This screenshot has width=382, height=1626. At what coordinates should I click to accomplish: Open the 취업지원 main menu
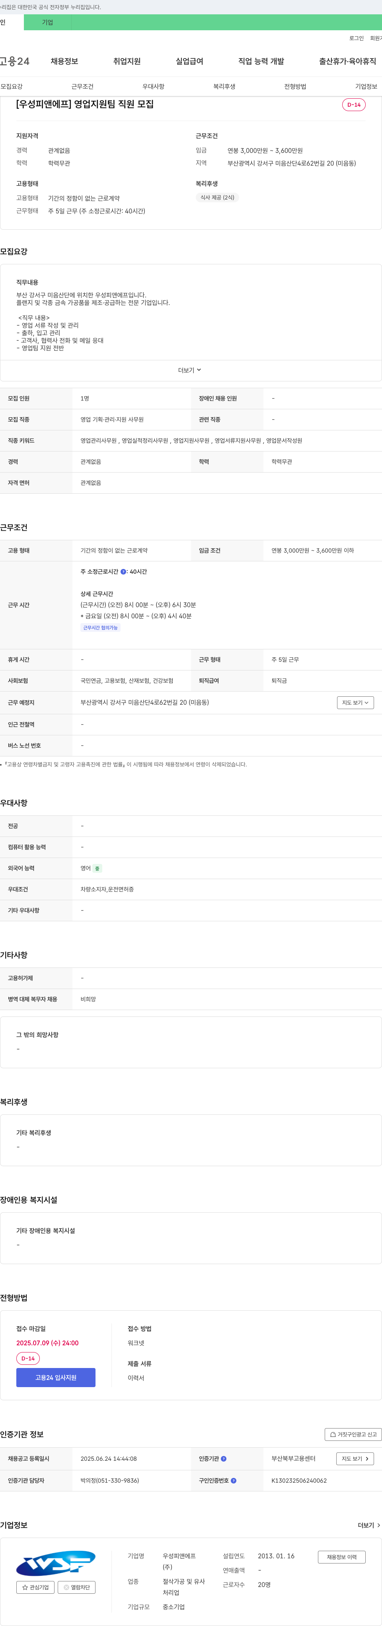[x=127, y=61]
